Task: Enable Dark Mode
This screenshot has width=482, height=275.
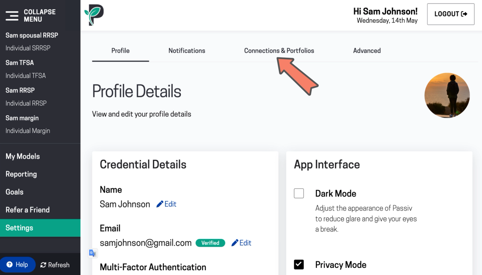Action: pos(299,193)
